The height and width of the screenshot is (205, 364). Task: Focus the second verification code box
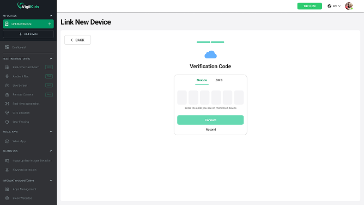point(193,98)
